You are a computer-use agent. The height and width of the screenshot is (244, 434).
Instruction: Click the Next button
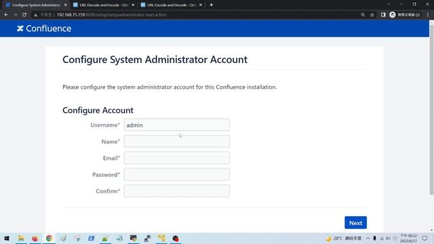(x=355, y=223)
